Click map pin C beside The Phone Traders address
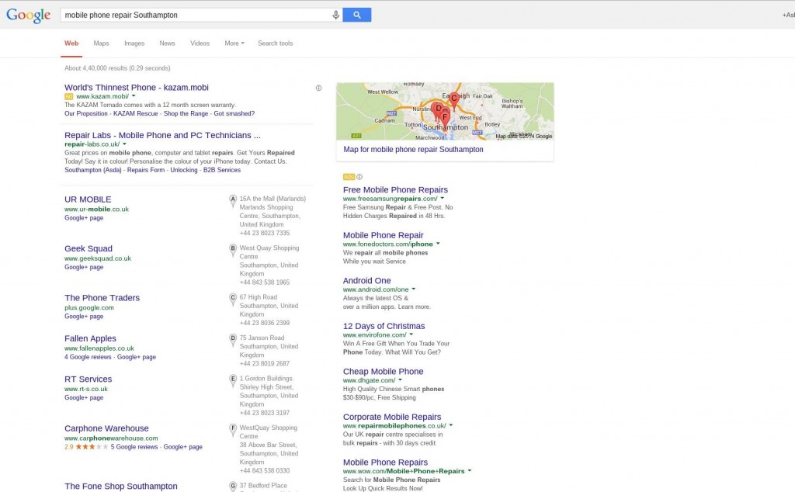 coord(233,299)
